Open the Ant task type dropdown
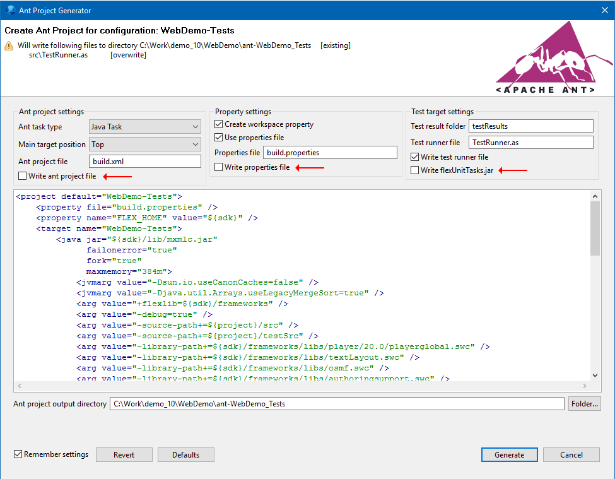615x479 pixels. pos(144,127)
